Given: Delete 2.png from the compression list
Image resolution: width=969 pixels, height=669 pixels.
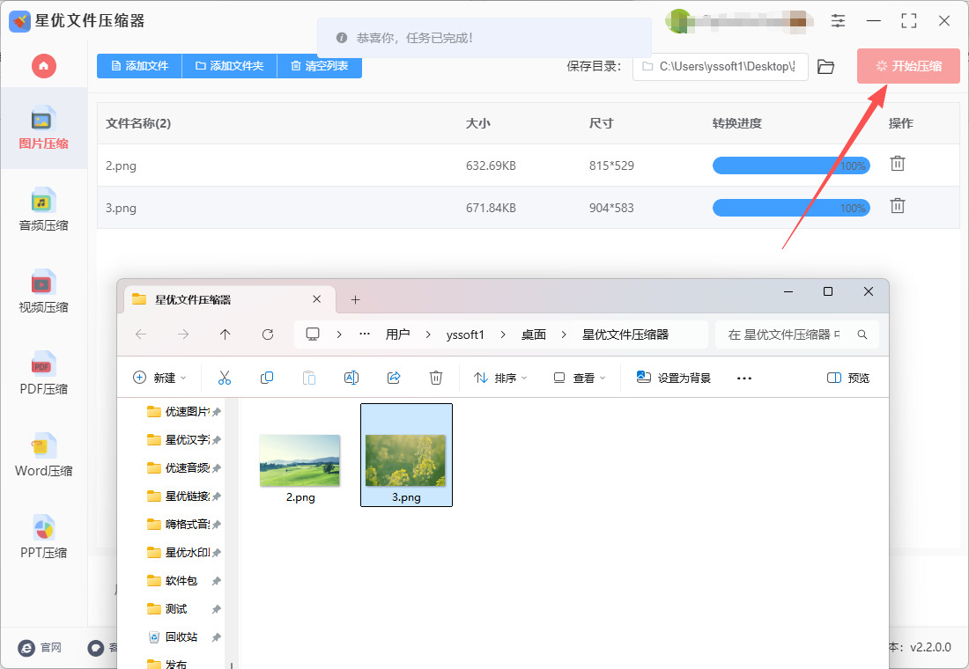Looking at the screenshot, I should click(897, 164).
